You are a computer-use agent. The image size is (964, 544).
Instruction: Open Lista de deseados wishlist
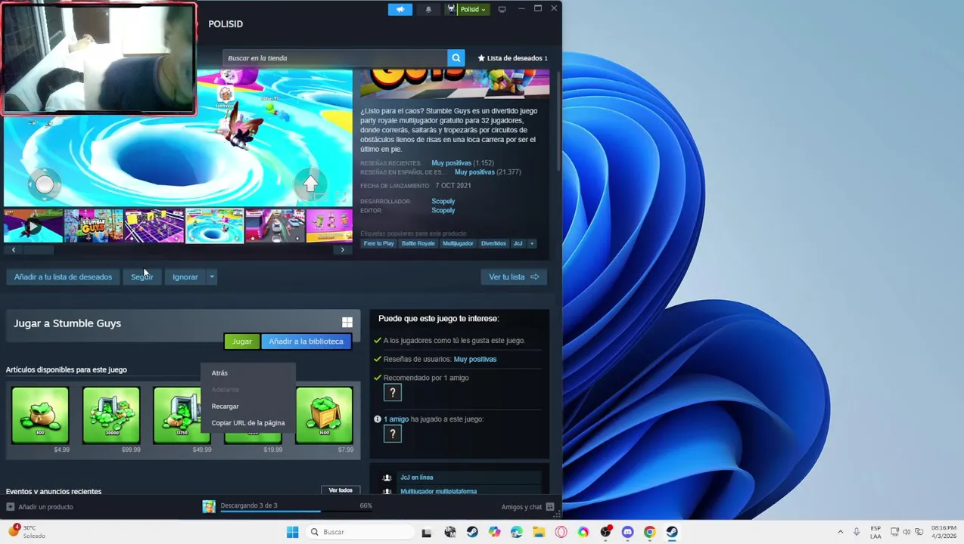coord(512,58)
